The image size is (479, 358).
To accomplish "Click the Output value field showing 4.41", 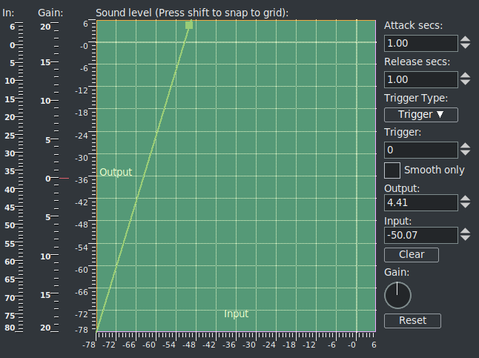I will [420, 202].
